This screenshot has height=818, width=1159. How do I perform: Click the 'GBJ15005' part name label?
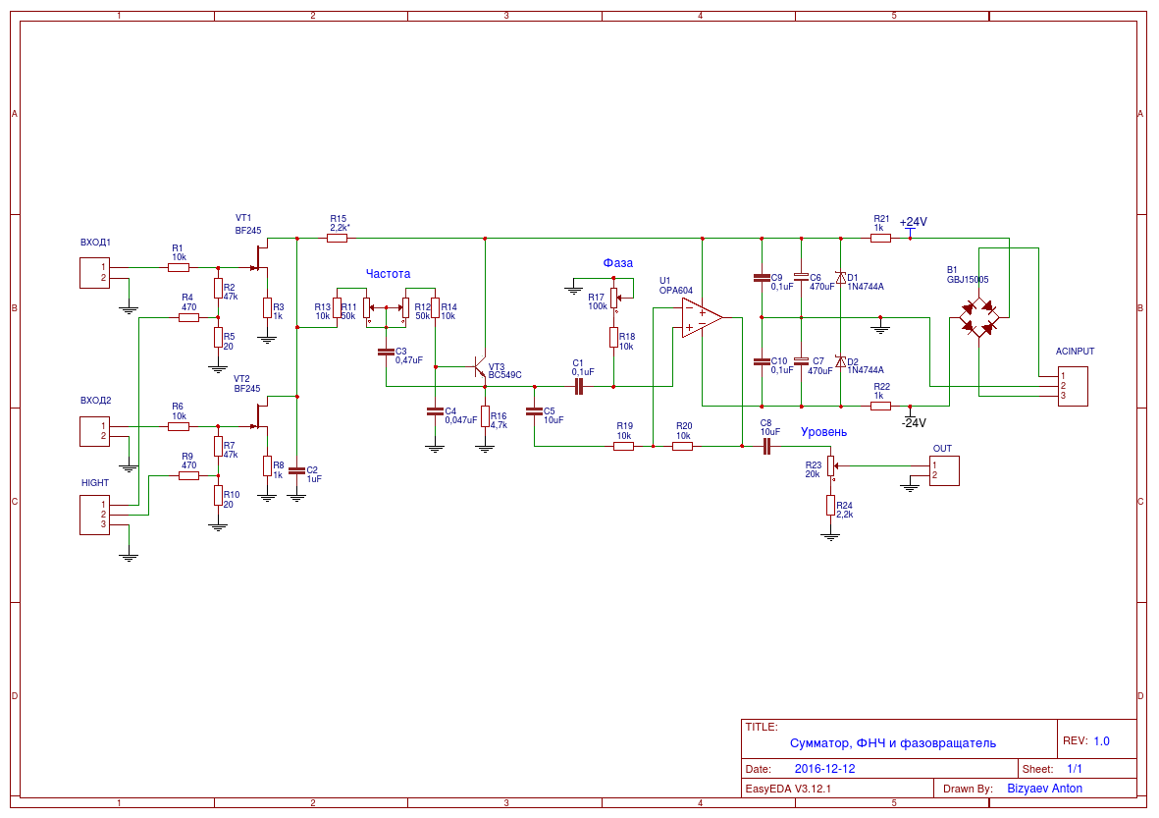pyautogui.click(x=968, y=280)
